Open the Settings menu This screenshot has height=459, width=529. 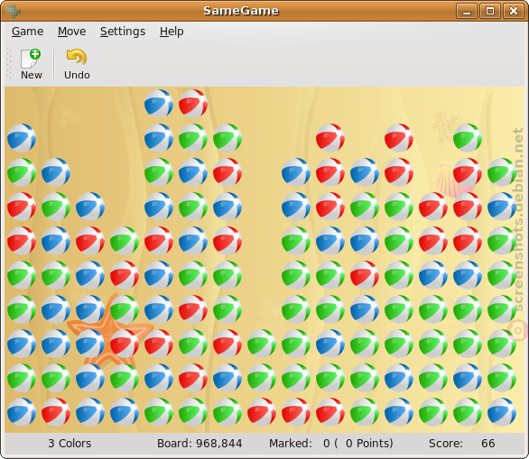(123, 32)
